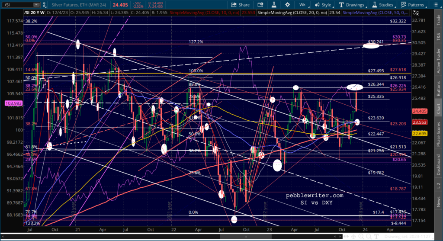Click the blue SimpleMovingAvg (CLOSE, 50, 0 label
Image resolution: width=443 pixels, height=241 pixels.
tap(375, 13)
